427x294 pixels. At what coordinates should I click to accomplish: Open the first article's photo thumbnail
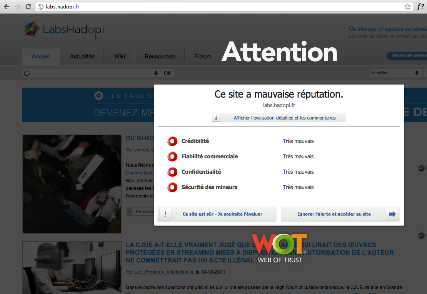[72, 184]
